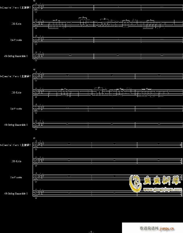This screenshot has height=233, width=183.
Task: Click the measure number above the first system
Action: pyautogui.click(x=35, y=1)
